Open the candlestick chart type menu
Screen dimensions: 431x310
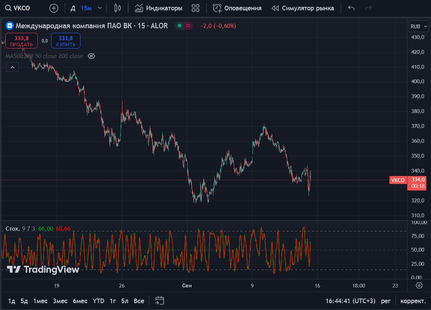point(117,8)
